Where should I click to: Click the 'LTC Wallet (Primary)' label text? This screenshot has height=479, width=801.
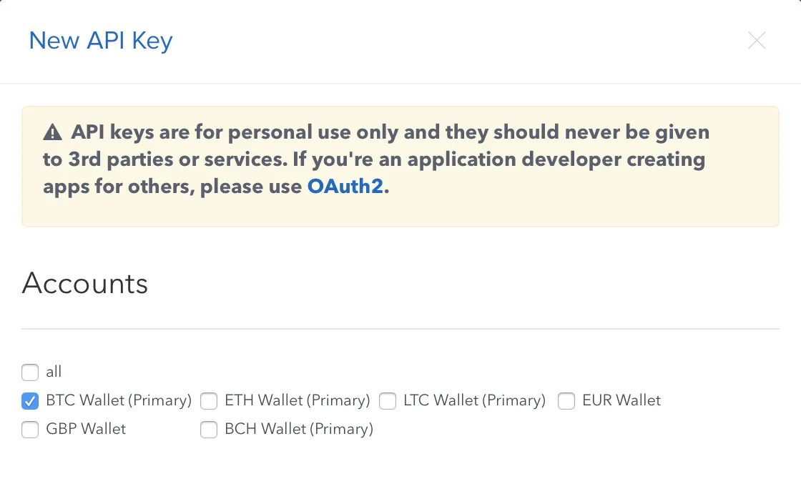(x=474, y=400)
